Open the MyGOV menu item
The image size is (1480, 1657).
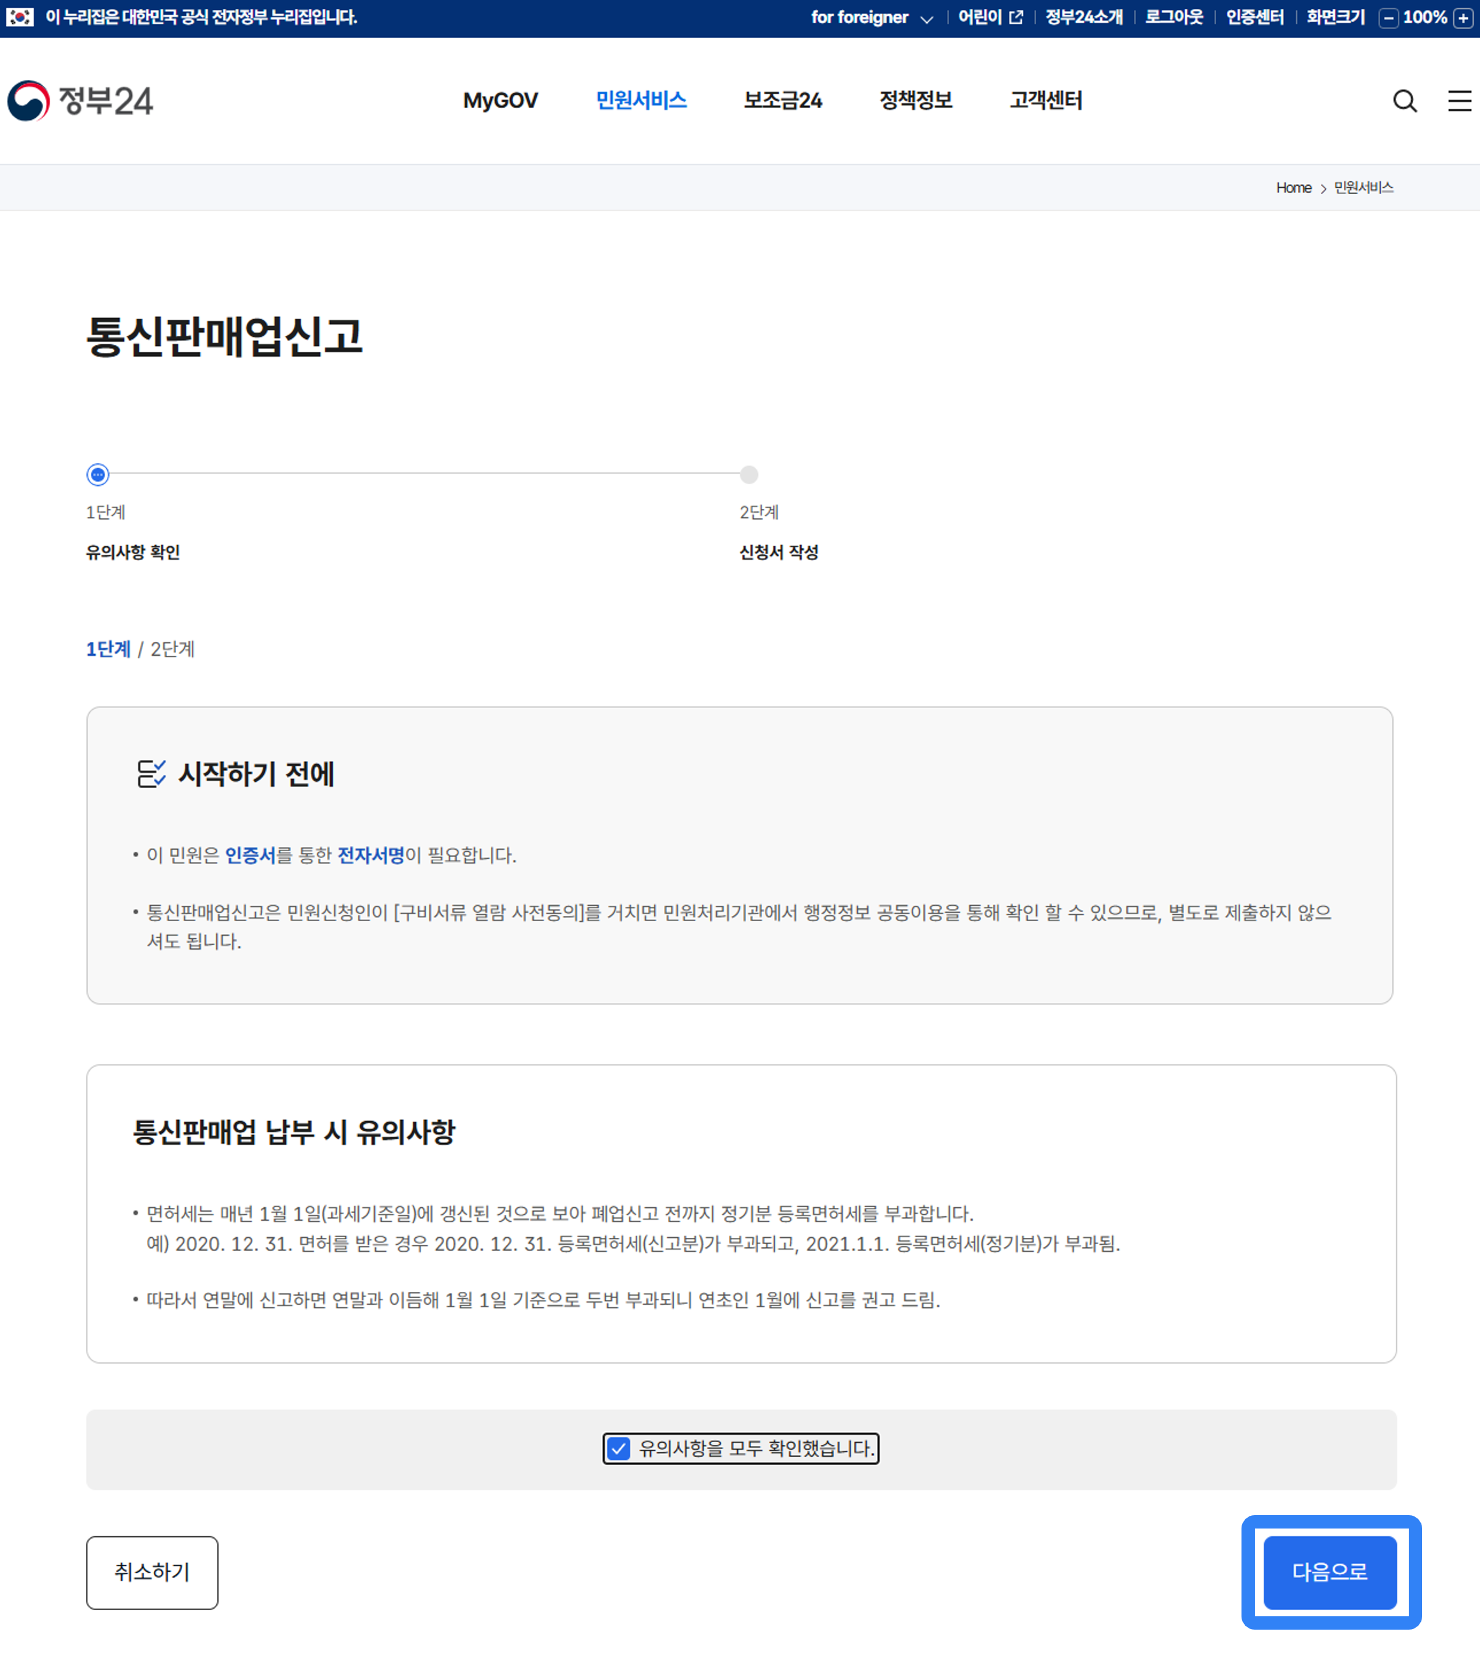[500, 101]
